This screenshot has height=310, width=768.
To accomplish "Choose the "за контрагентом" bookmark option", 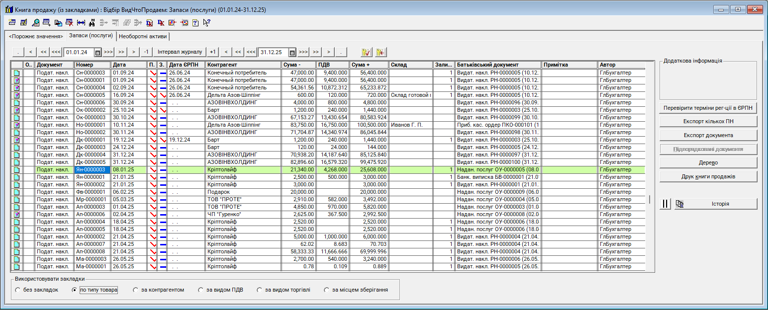I will (136, 290).
